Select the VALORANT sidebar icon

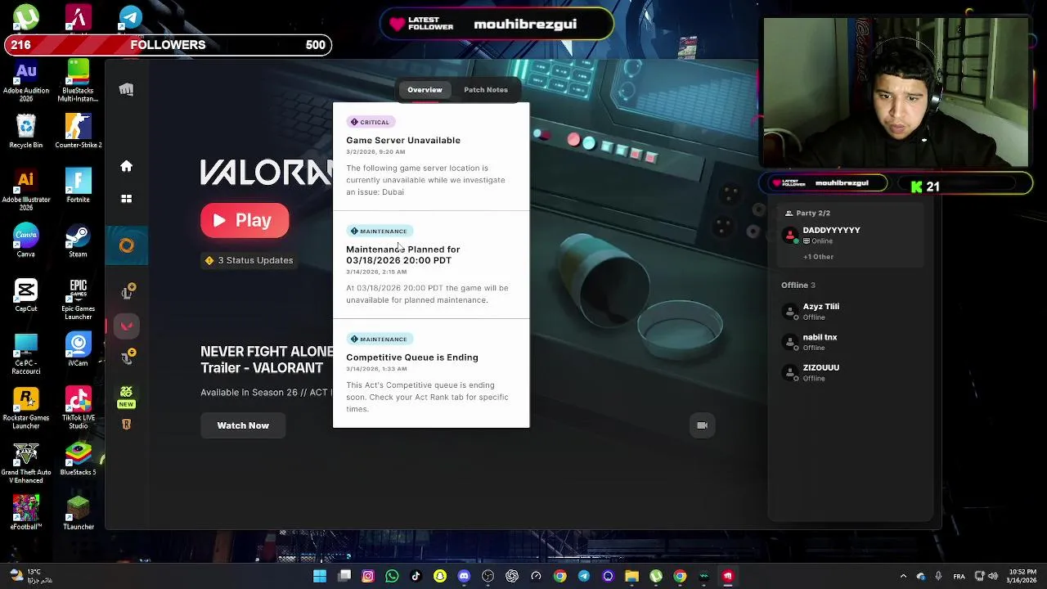click(x=127, y=326)
